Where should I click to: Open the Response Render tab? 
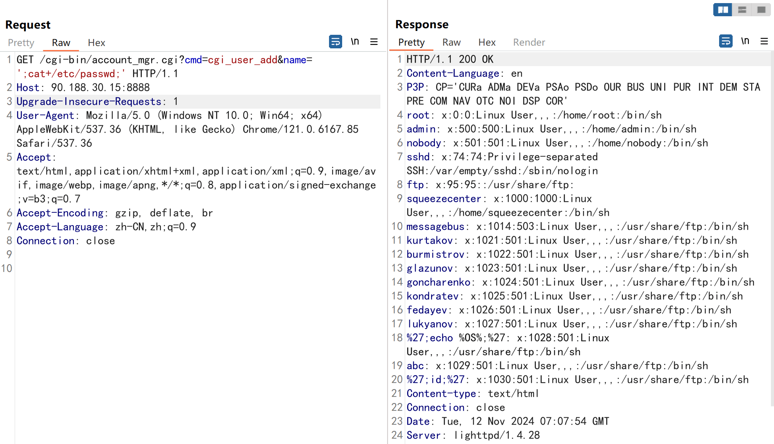click(529, 42)
